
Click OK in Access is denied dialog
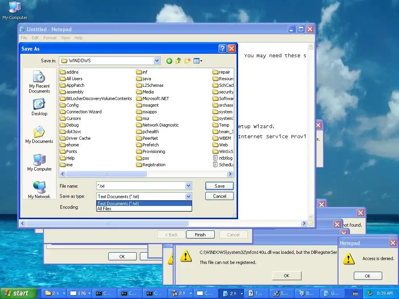point(368,276)
